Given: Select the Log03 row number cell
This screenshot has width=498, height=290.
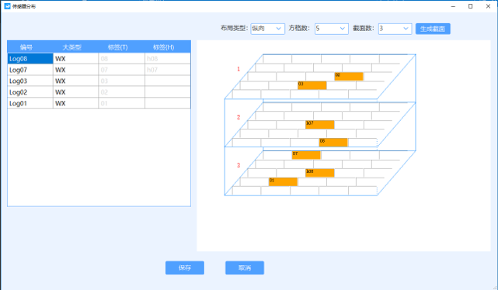Looking at the screenshot, I should click(x=30, y=81).
